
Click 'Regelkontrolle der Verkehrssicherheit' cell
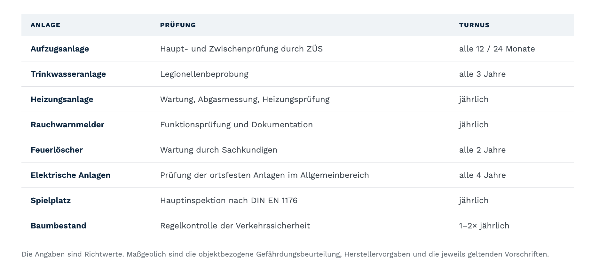[x=235, y=226]
